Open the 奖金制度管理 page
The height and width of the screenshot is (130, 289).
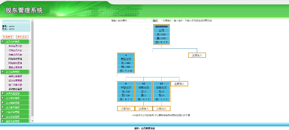tap(15, 81)
